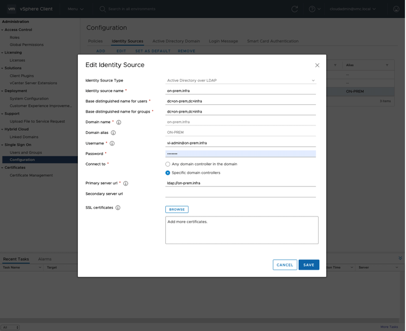Switch to Smart Card Authentication tab

click(273, 41)
